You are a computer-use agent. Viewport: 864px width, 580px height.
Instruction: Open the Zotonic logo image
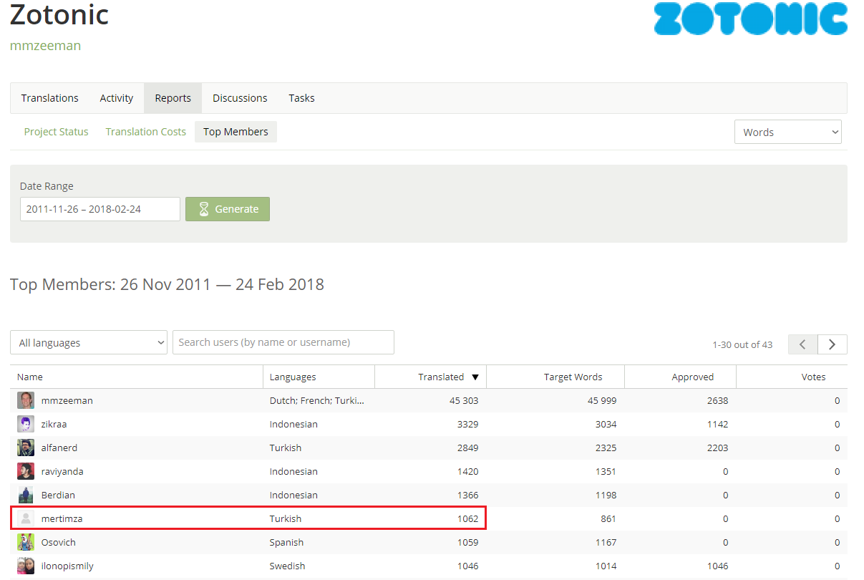750,18
